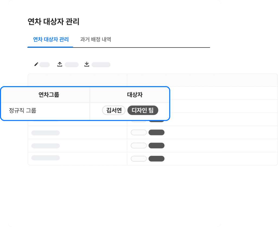The height and width of the screenshot is (227, 278).
Task: Select the last row's gray group placeholder
Action: pos(46,158)
